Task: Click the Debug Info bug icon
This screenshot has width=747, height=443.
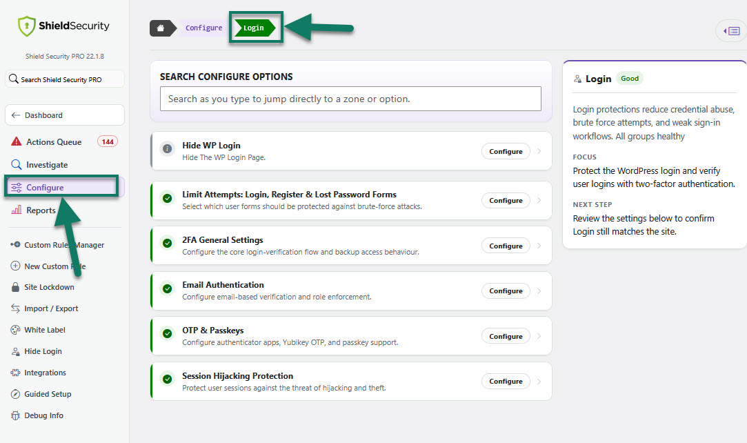Action: [15, 415]
